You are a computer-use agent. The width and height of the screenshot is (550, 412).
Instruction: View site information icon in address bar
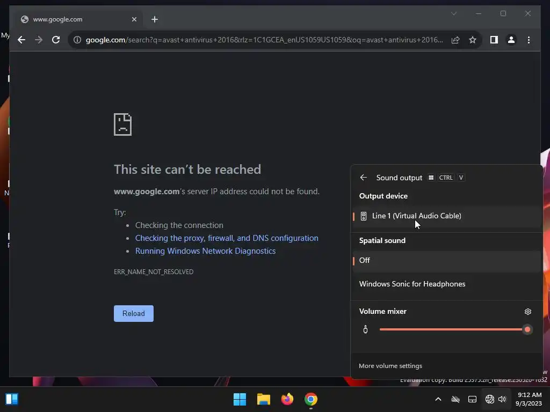(77, 40)
